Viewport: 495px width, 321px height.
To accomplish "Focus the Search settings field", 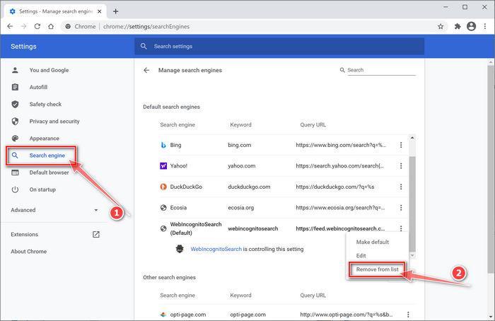I will coord(279,47).
